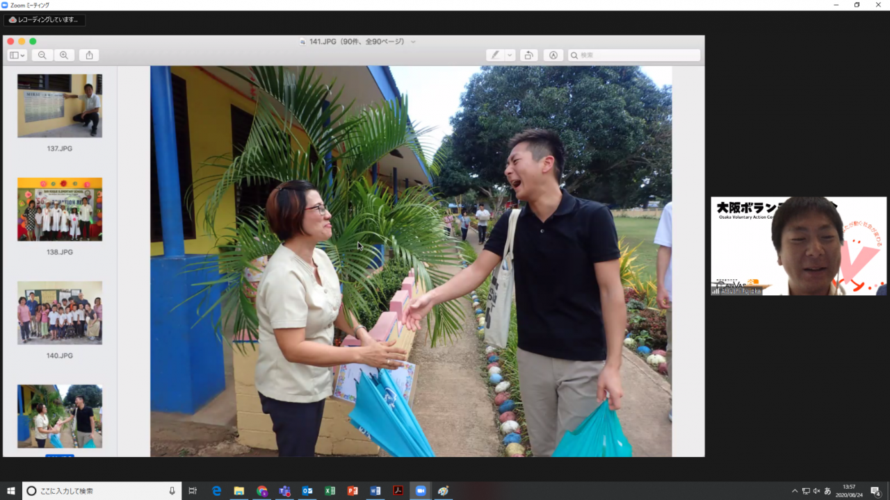Show hidden system tray icons

pos(795,491)
